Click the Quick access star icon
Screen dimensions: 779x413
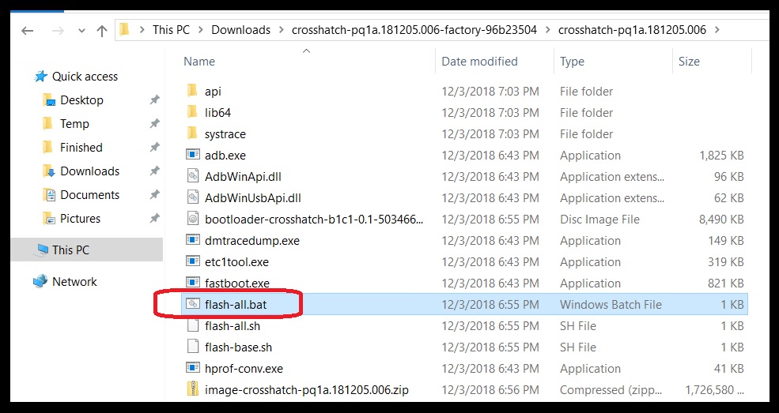(40, 77)
